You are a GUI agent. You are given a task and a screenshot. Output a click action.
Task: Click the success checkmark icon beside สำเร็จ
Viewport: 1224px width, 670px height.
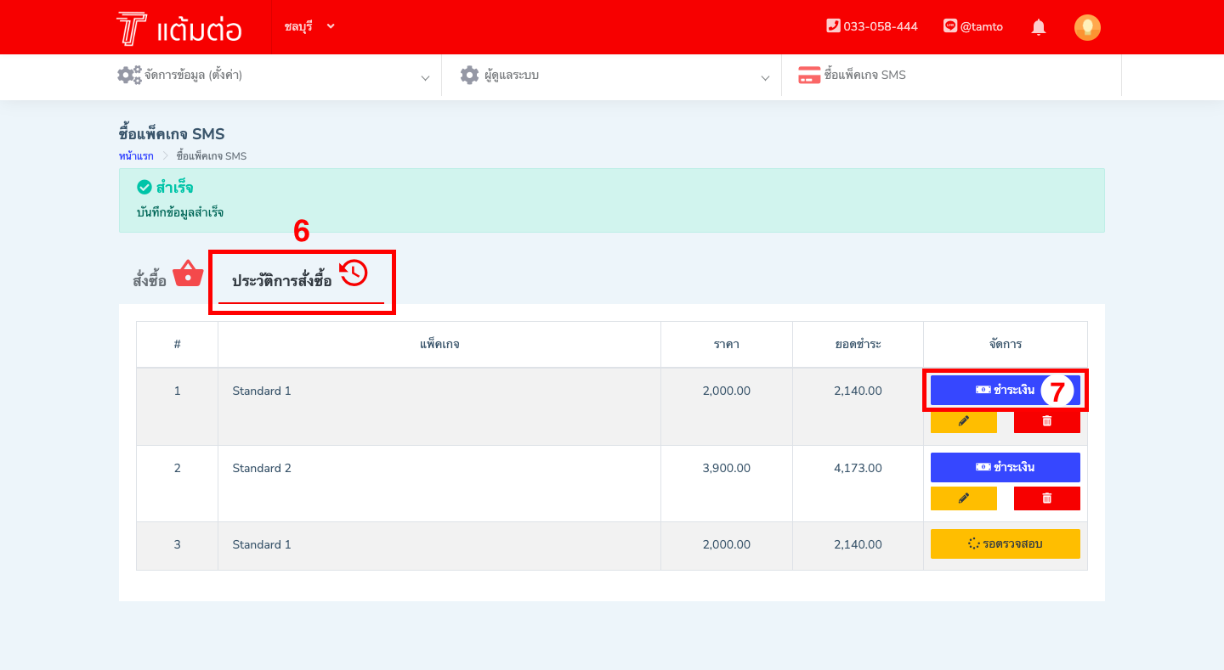coord(144,187)
